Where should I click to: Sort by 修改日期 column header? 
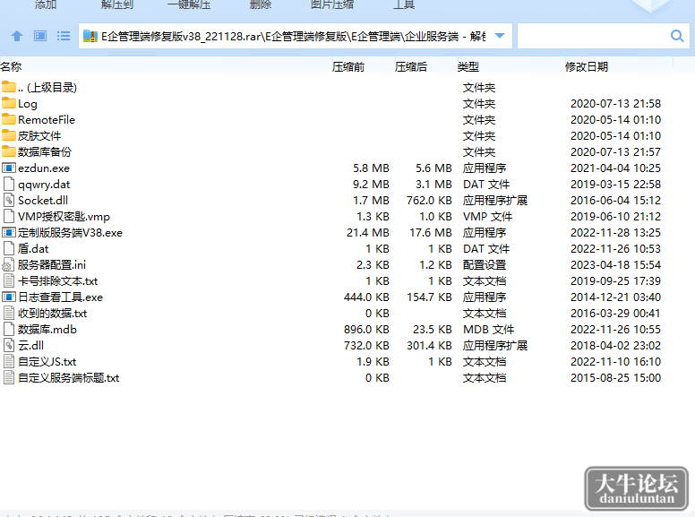point(587,67)
